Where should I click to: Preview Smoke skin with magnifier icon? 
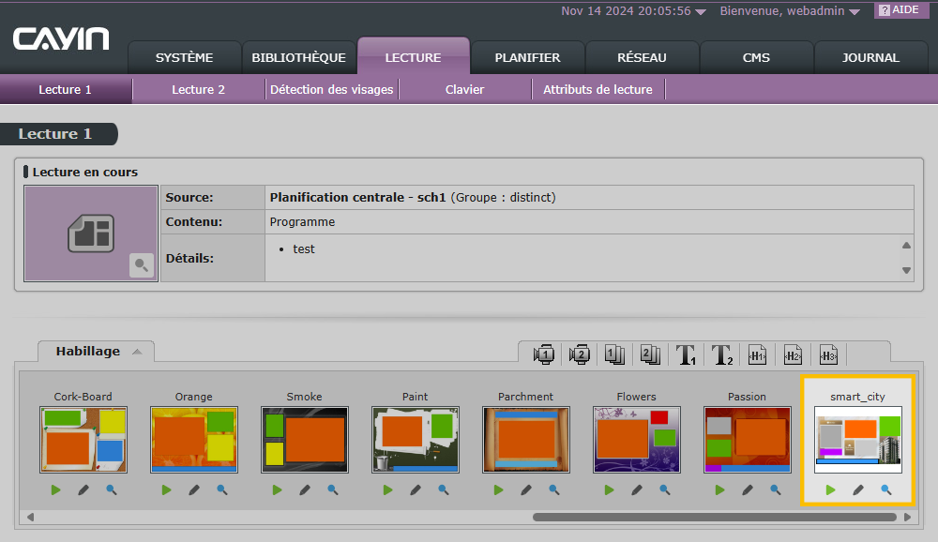point(333,489)
